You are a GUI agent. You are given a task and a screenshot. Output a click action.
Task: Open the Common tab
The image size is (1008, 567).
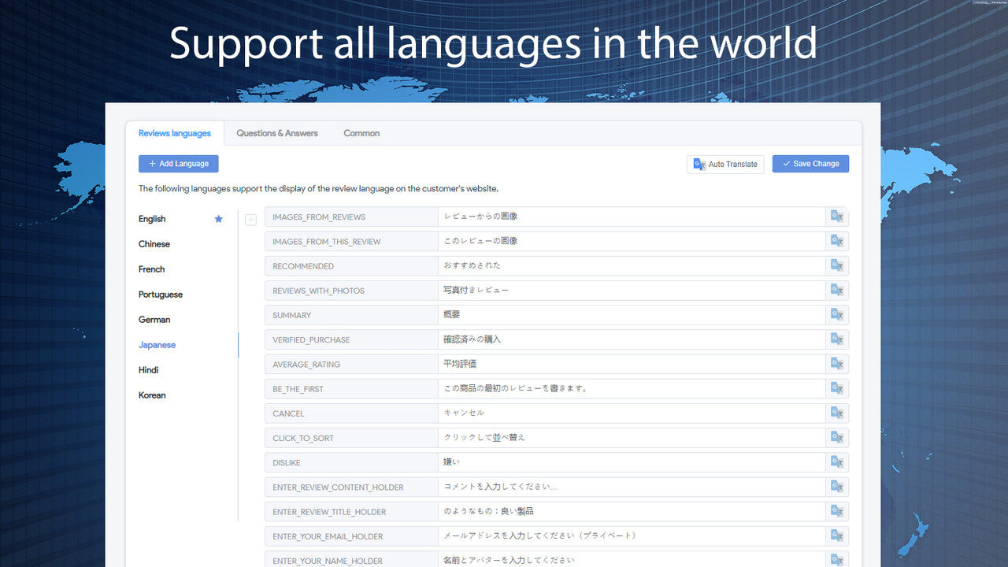pos(361,133)
